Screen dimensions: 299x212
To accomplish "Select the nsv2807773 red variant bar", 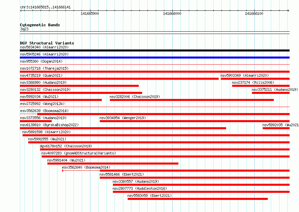I will [x=201, y=192].
